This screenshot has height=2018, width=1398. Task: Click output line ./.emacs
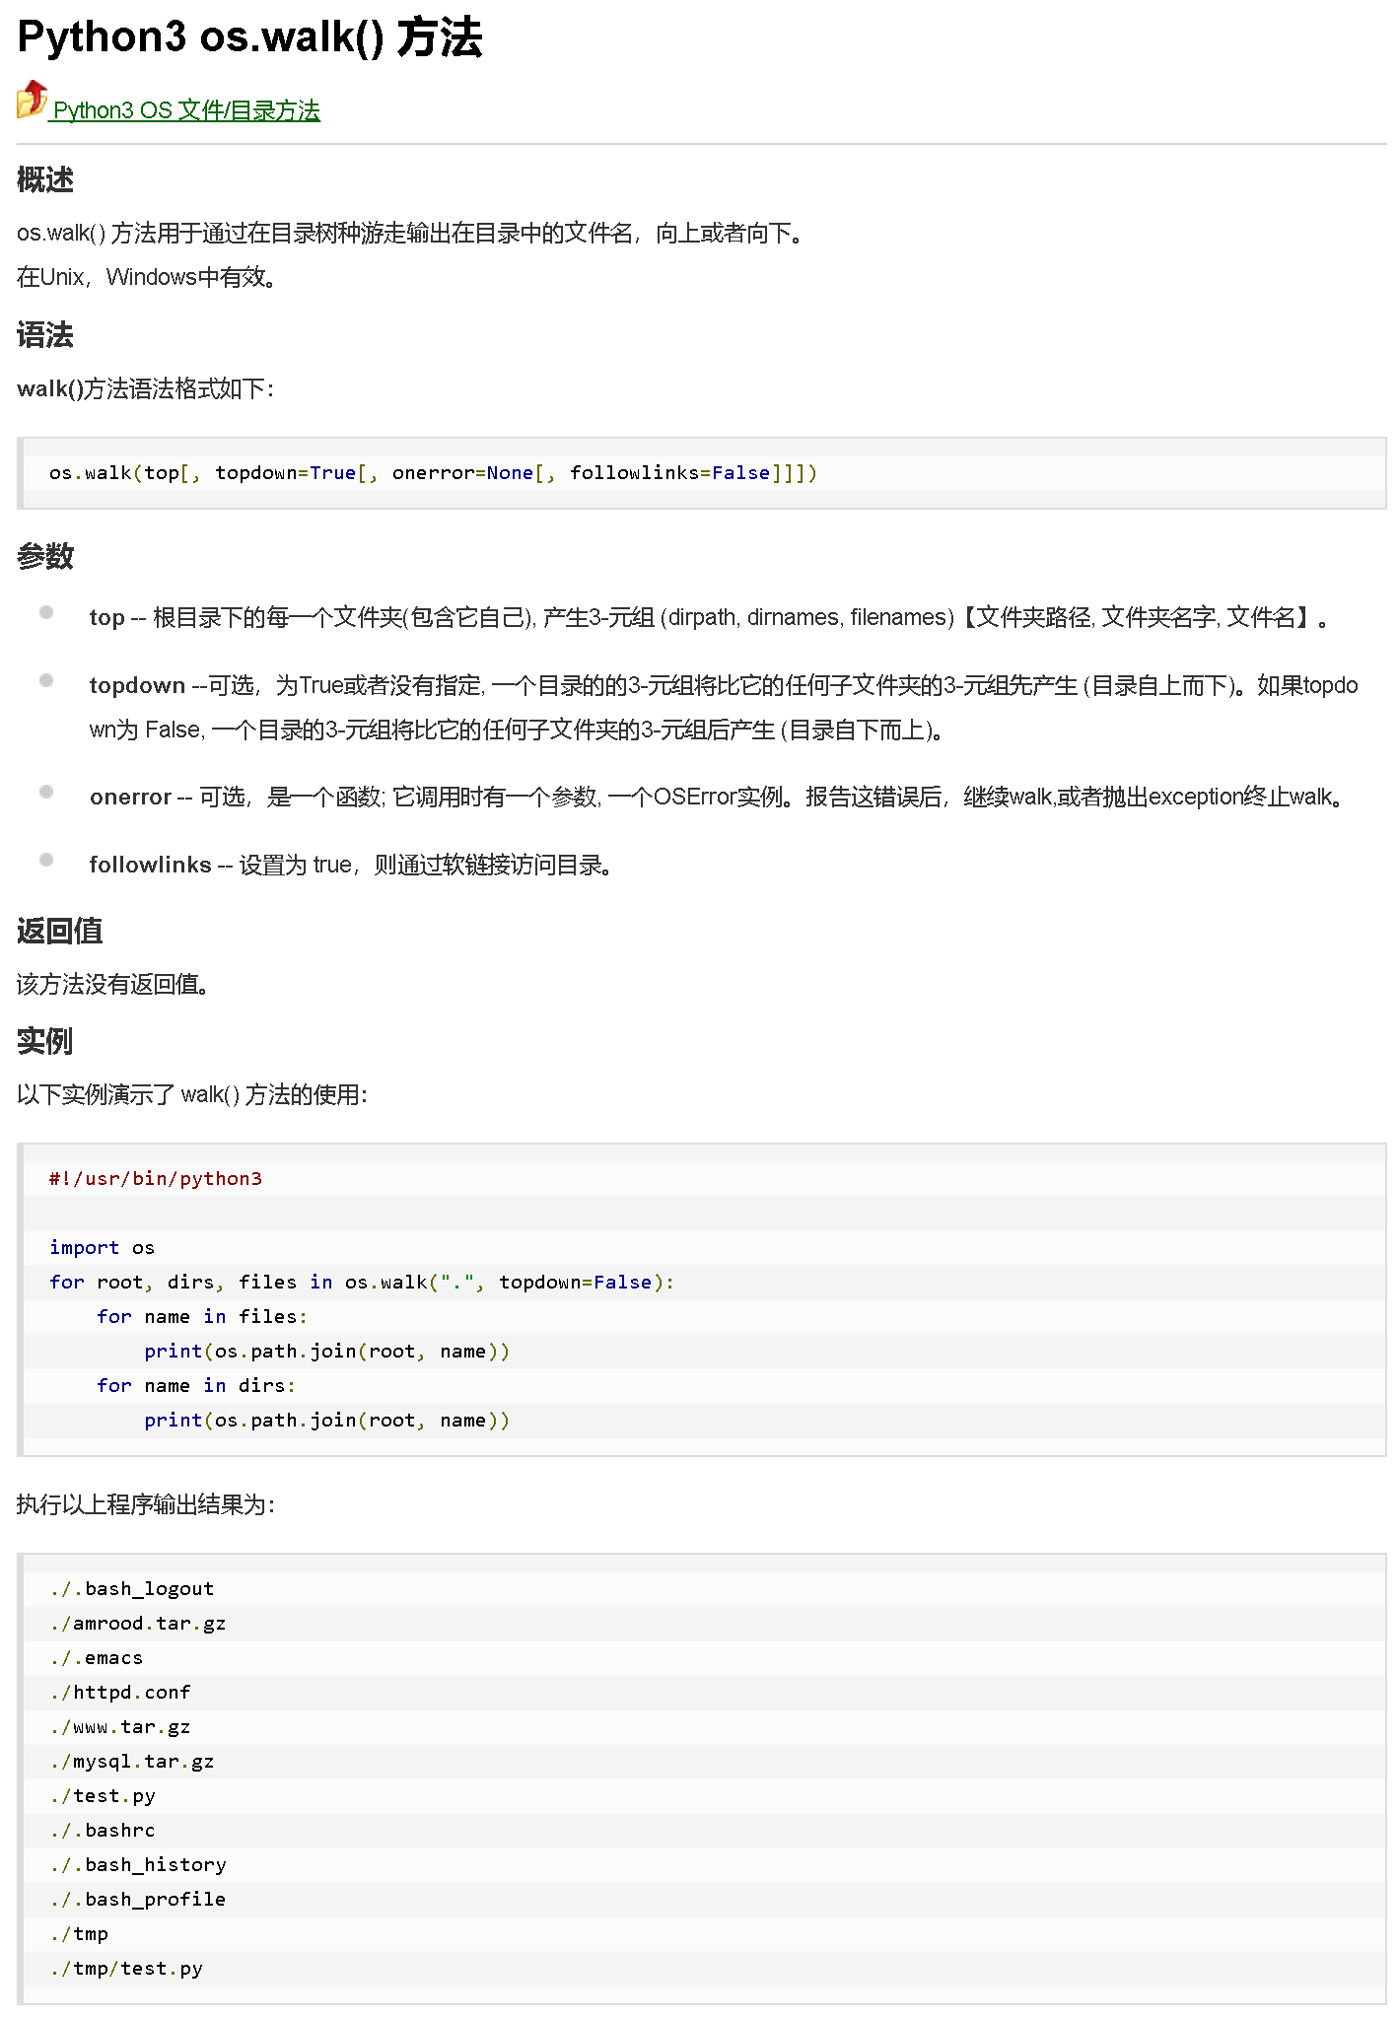point(97,1658)
